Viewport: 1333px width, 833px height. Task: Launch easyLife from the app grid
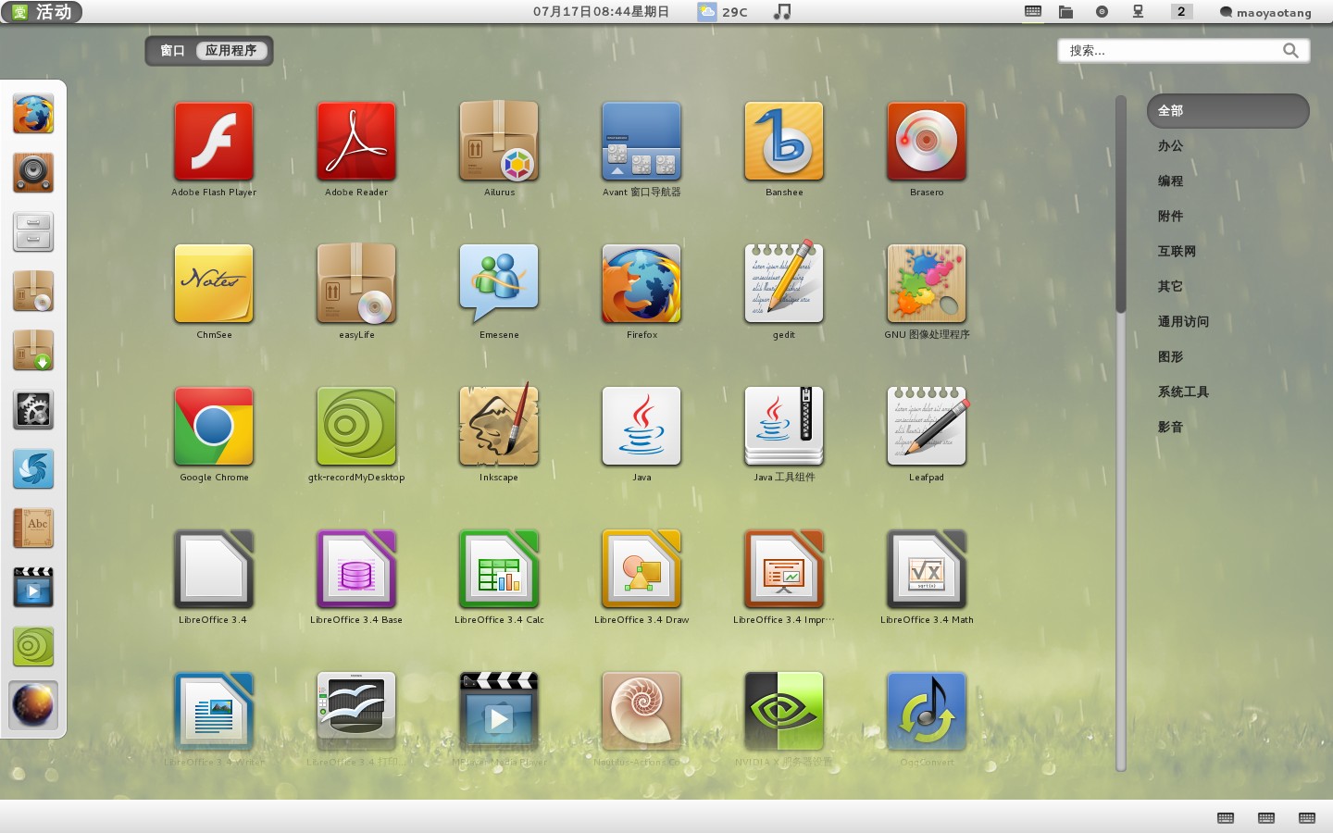(356, 284)
